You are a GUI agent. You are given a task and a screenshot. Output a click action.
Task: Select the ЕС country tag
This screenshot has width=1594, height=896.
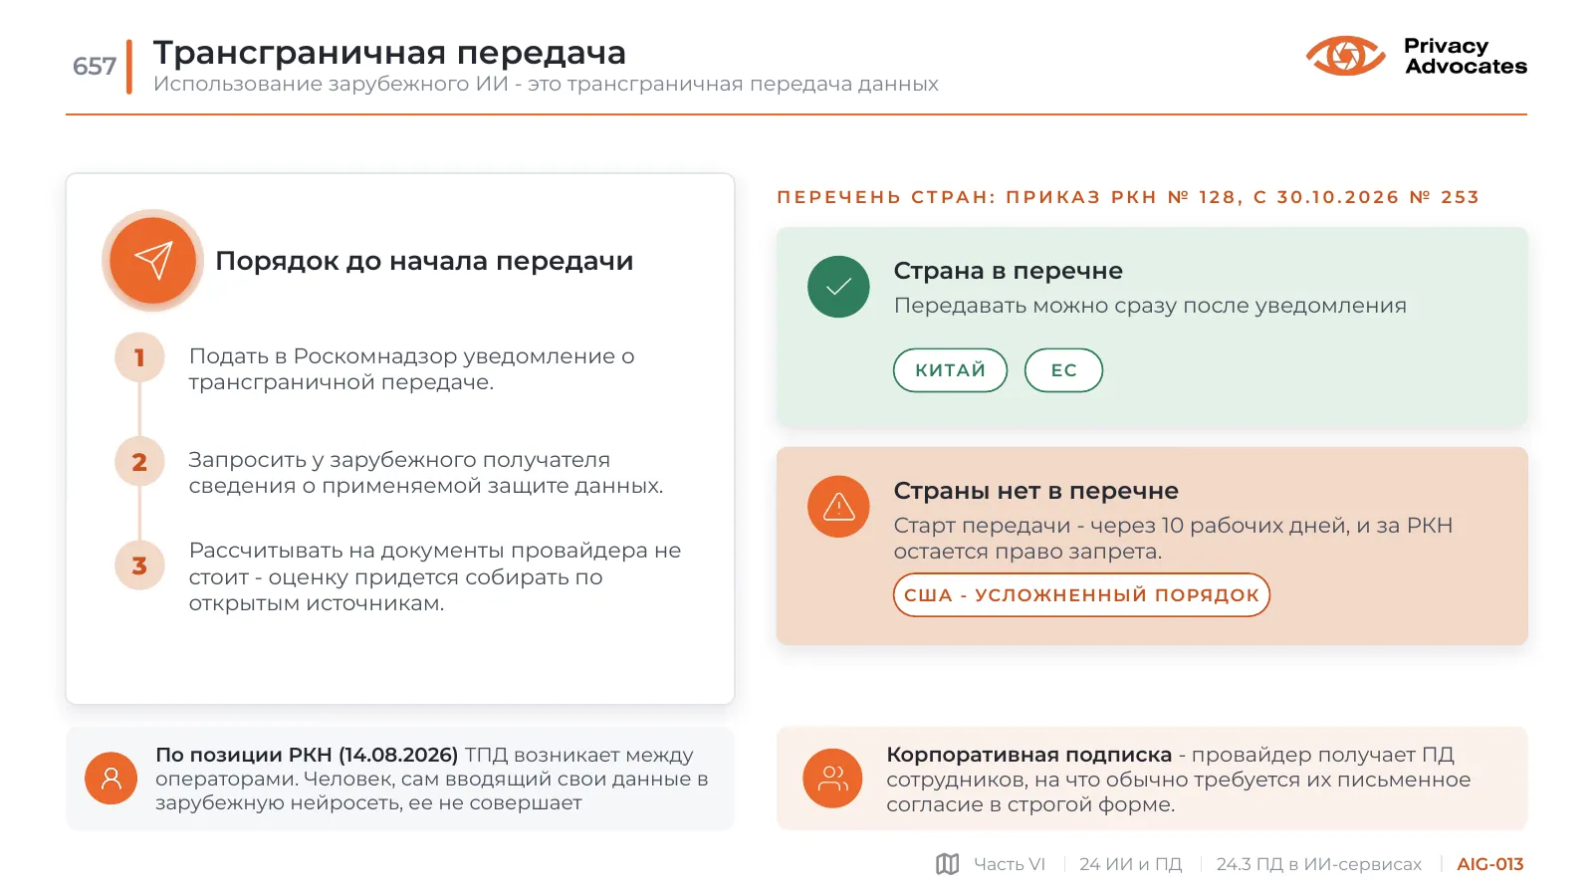pos(1063,370)
